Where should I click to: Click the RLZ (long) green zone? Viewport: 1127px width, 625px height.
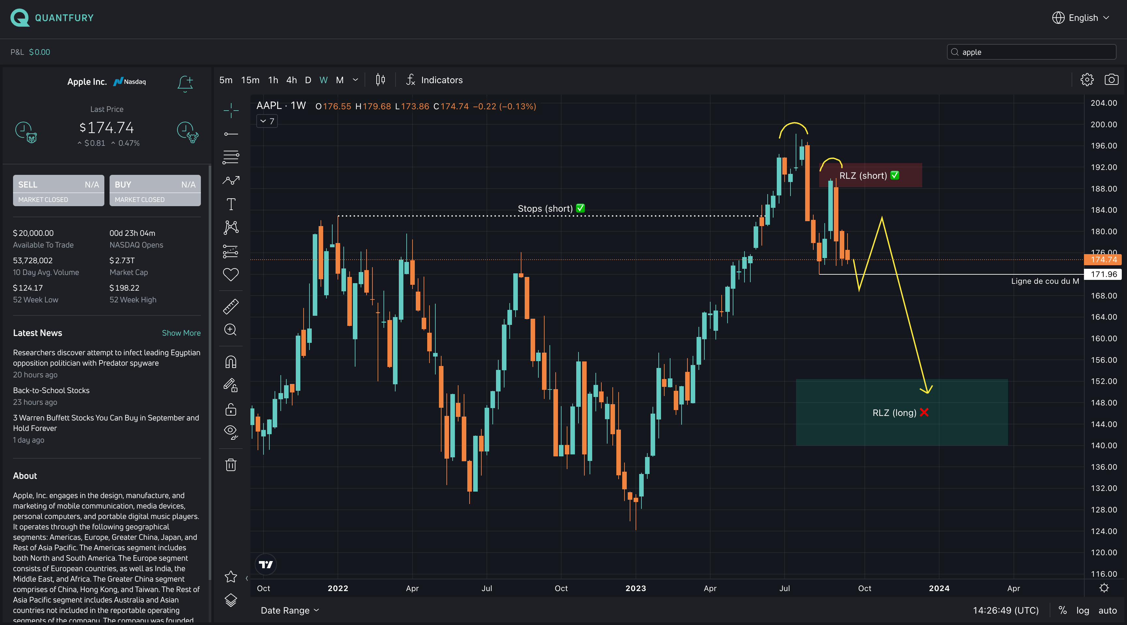(901, 412)
